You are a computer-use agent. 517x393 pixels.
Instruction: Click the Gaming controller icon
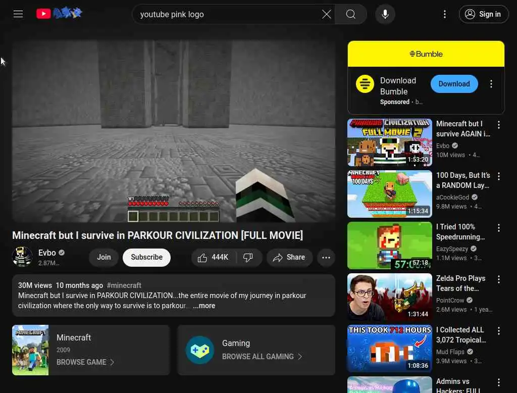click(200, 350)
